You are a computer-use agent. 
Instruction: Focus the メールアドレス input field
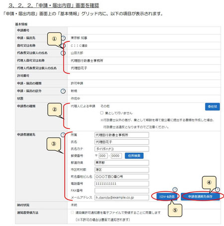pos(122,198)
